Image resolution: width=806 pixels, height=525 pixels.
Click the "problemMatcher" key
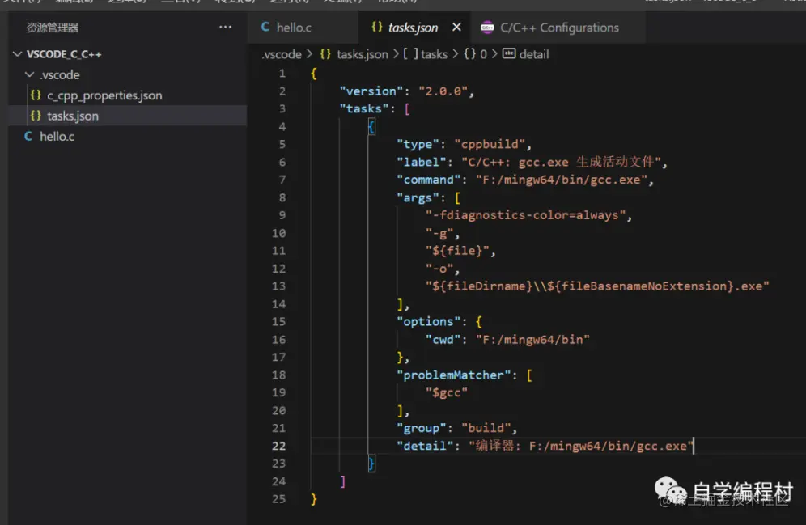[453, 375]
